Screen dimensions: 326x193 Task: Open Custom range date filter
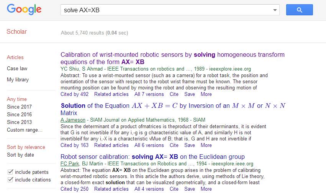point(25,130)
